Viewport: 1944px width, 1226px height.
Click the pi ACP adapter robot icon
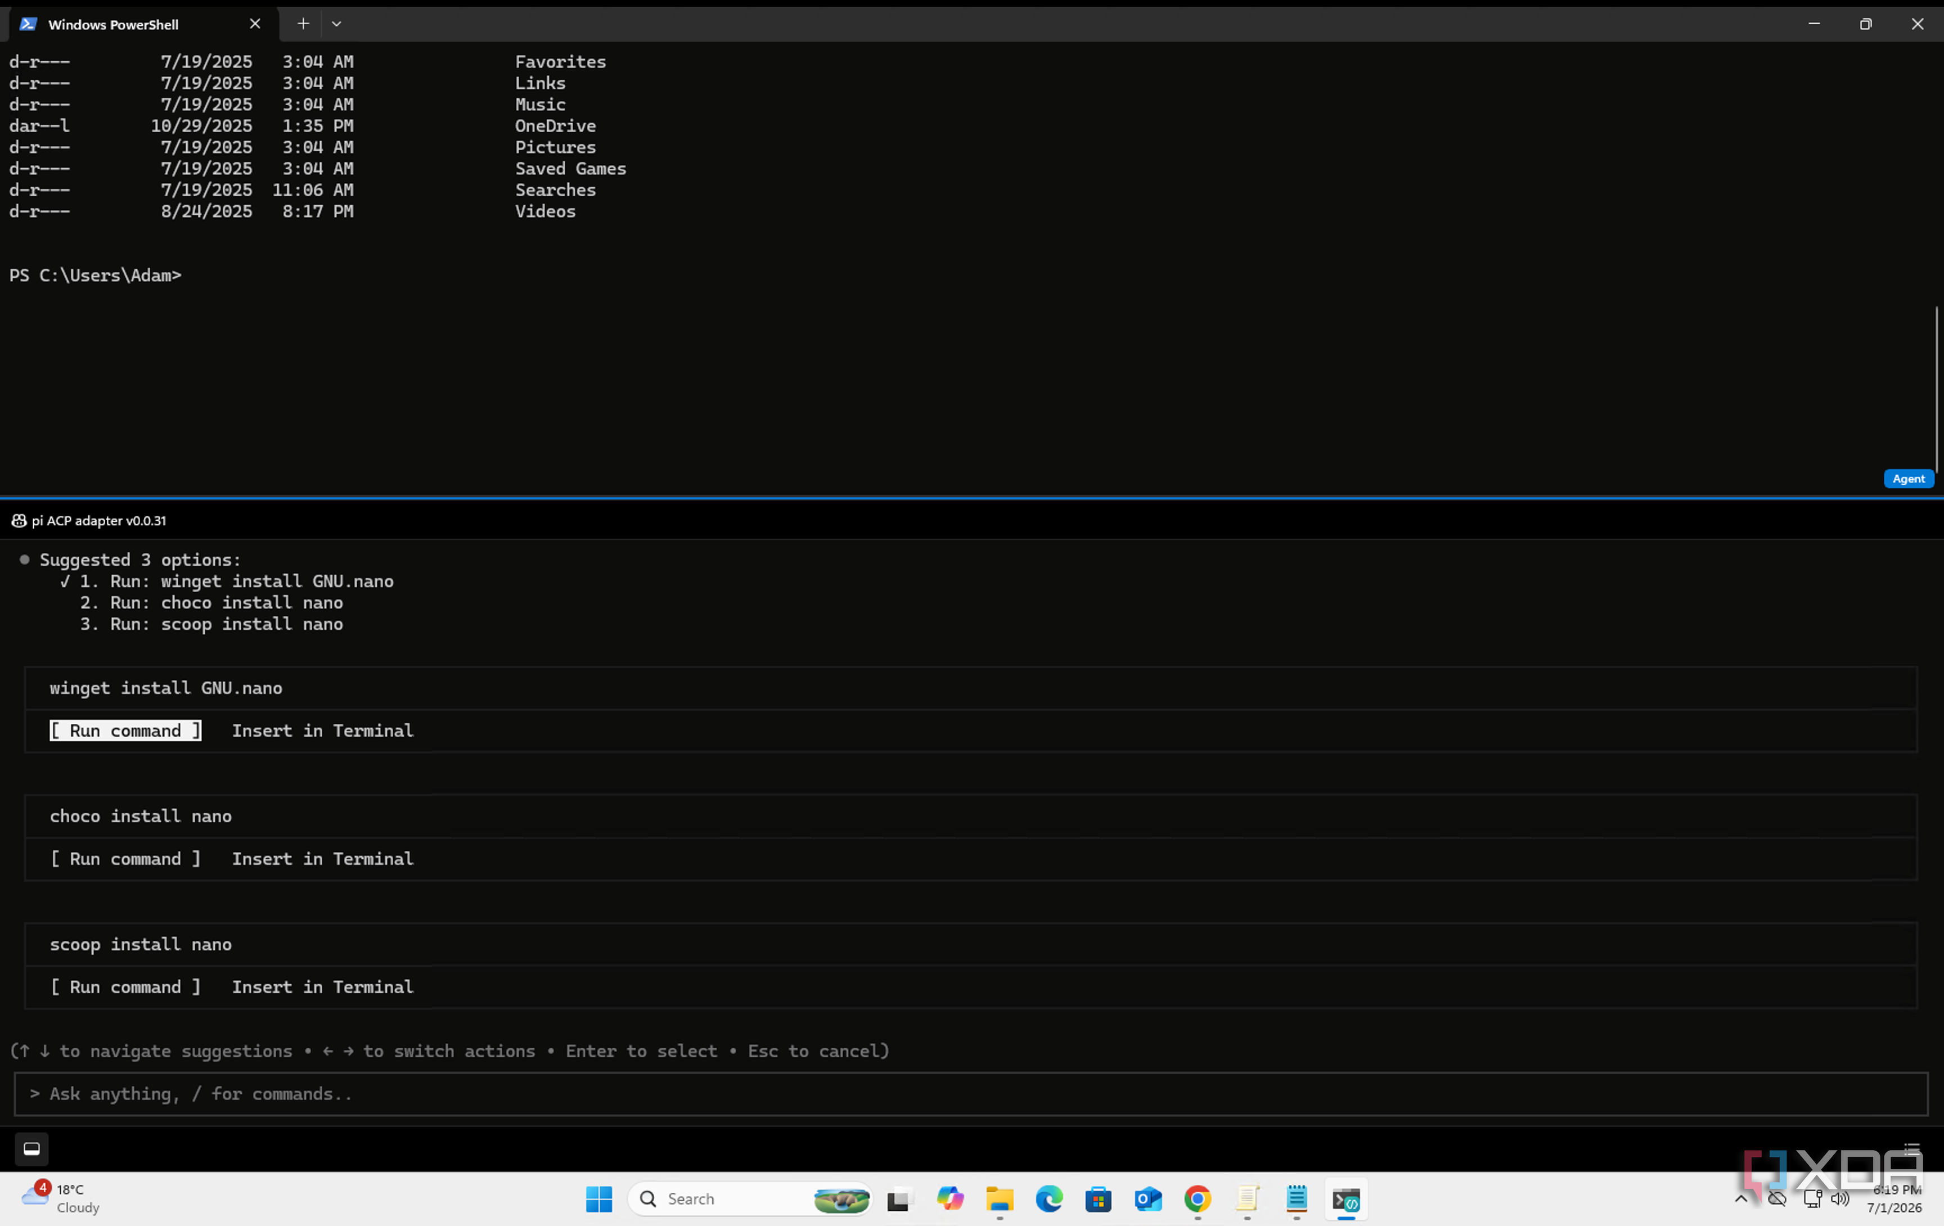click(19, 521)
